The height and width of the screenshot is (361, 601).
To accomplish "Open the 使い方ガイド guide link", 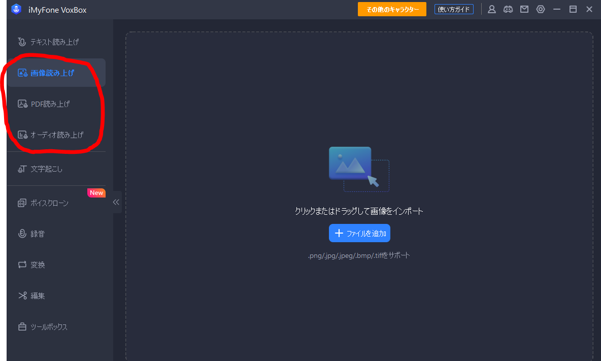I will [454, 10].
